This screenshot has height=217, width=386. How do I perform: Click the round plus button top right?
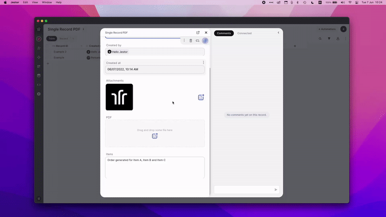pyautogui.click(x=344, y=29)
